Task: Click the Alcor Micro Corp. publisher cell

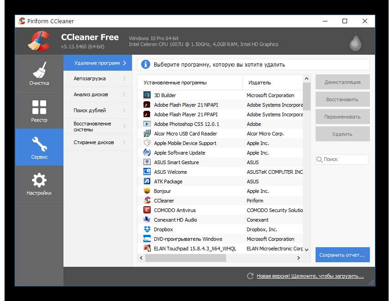Action: [x=265, y=134]
